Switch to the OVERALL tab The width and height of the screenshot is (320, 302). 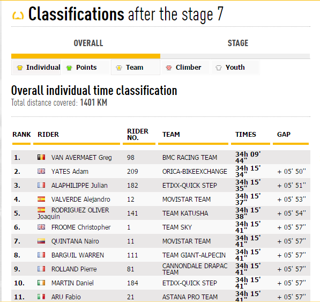88,43
